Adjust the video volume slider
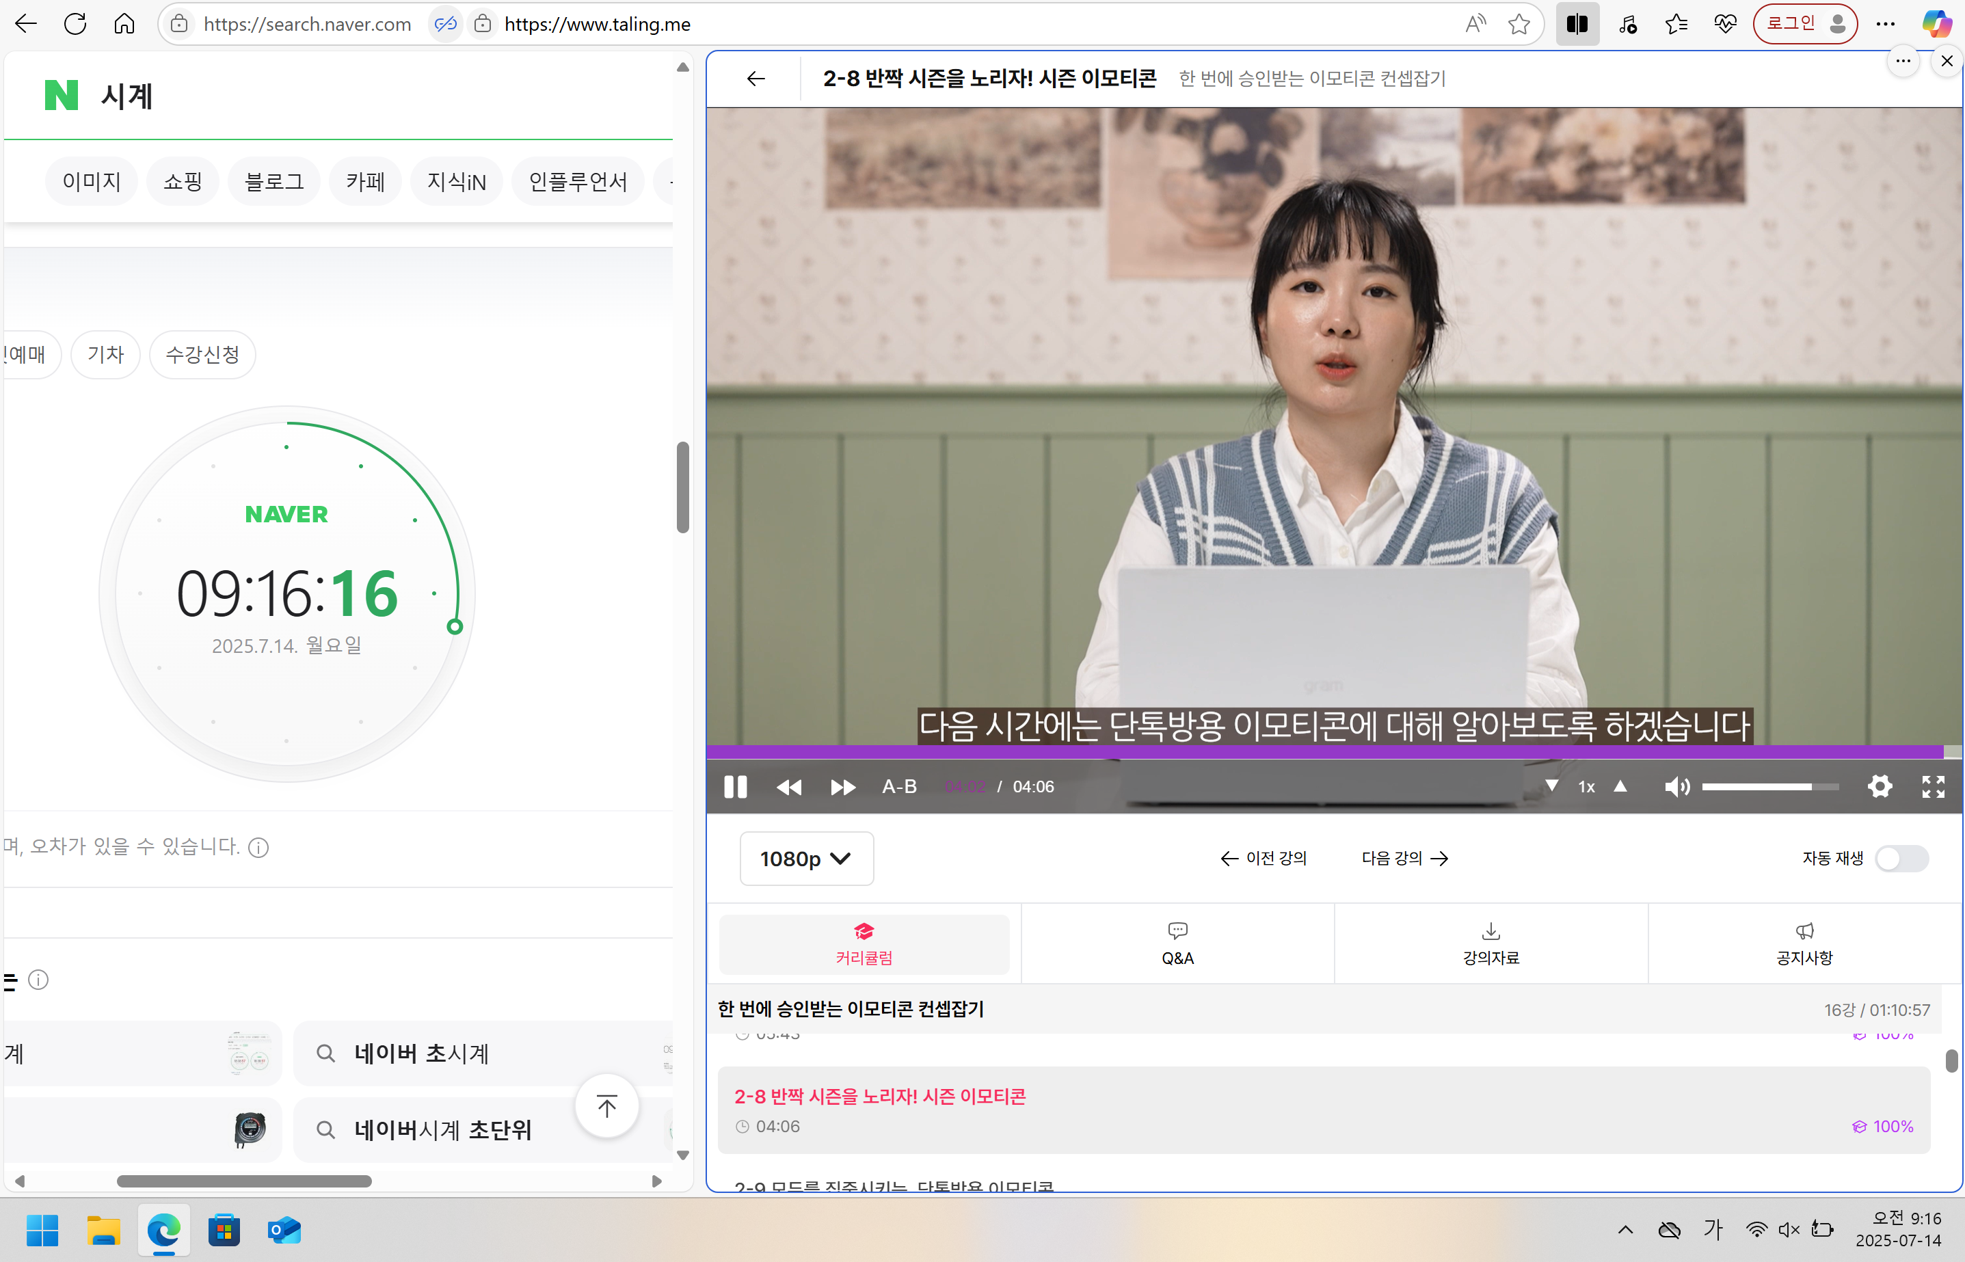This screenshot has width=1965, height=1262. click(x=1770, y=787)
